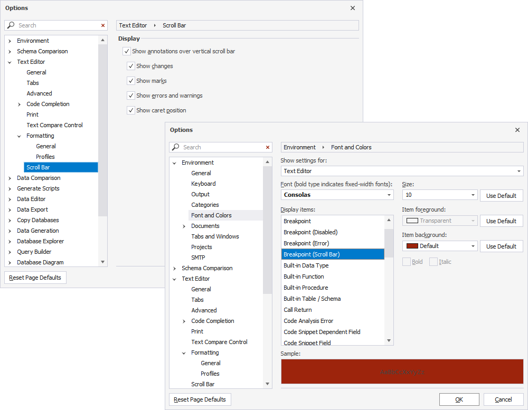The image size is (528, 410).
Task: Click the search magnifier icon in the back dialog
Action: pos(11,25)
